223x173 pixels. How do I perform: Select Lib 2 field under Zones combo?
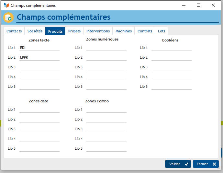coord(106,119)
